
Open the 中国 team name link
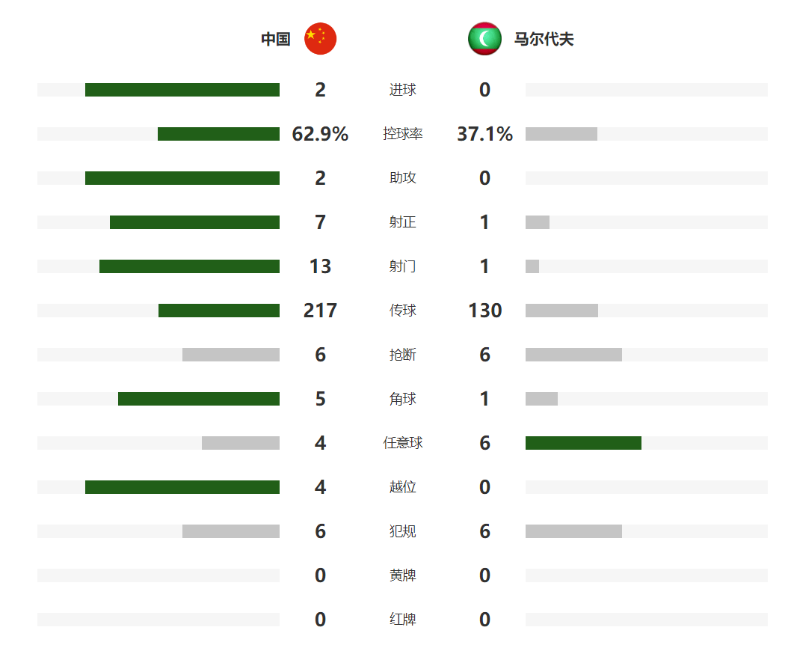click(x=275, y=39)
